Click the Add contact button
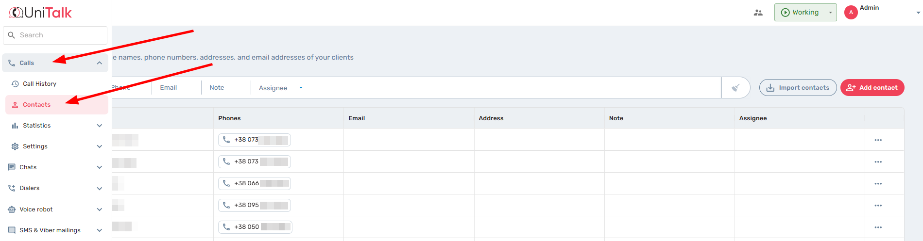 [872, 88]
